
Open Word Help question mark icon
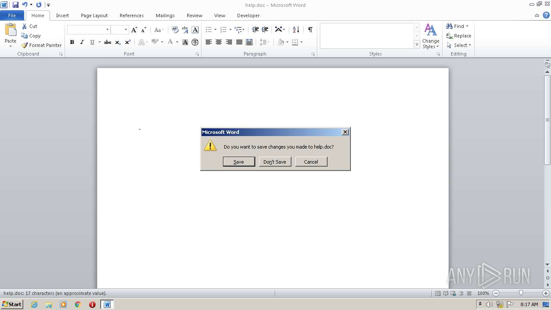click(x=546, y=15)
